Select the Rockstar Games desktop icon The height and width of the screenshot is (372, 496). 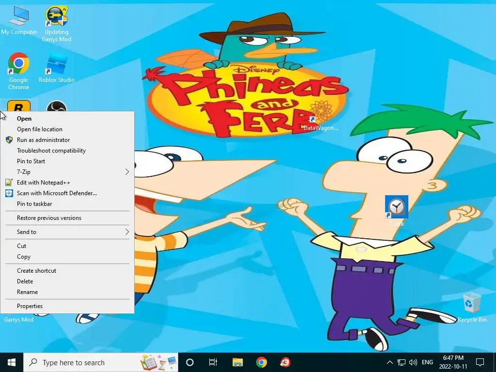click(x=19, y=106)
